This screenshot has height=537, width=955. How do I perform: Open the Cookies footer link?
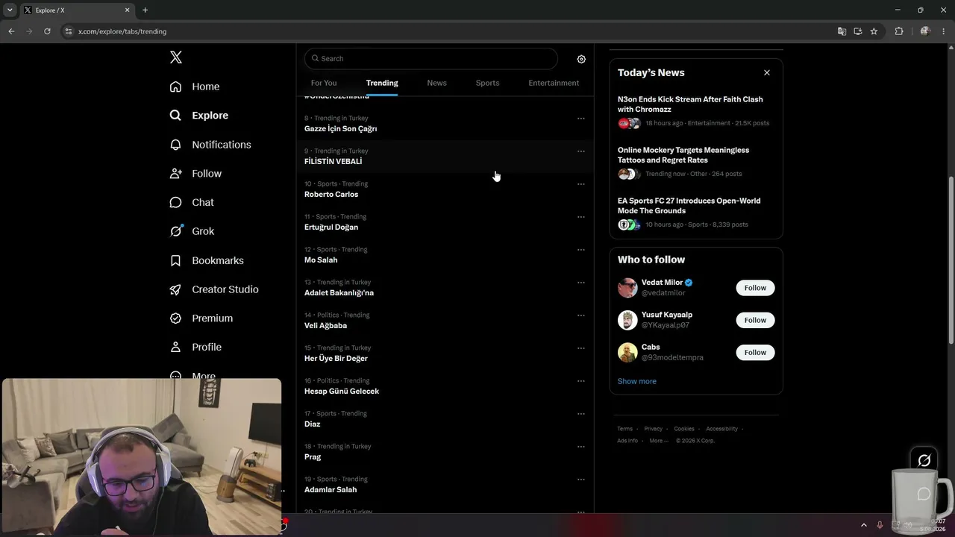(x=684, y=429)
